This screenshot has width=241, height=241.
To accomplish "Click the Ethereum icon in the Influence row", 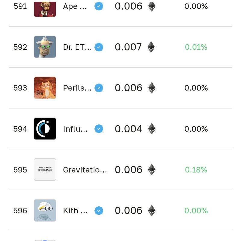I will click(152, 129).
